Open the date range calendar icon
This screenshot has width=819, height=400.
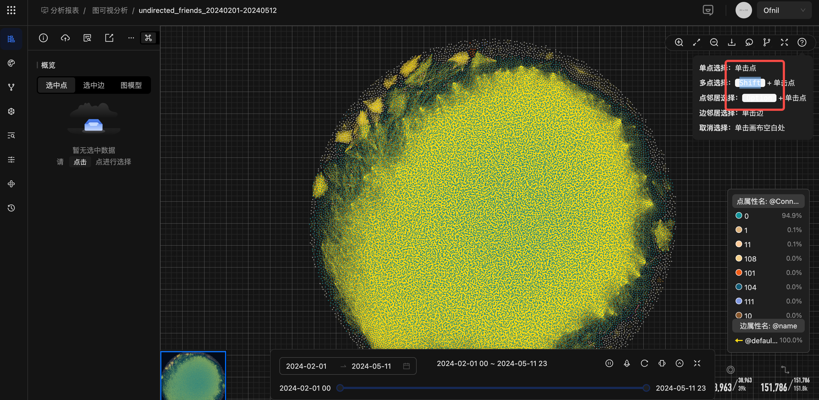(x=406, y=366)
